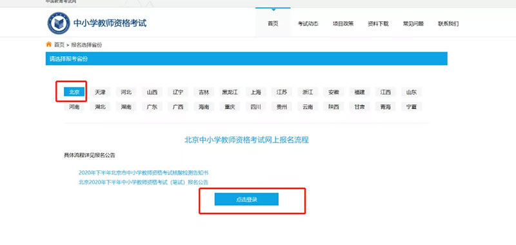Go to 项目政策 in navigation

coord(343,24)
